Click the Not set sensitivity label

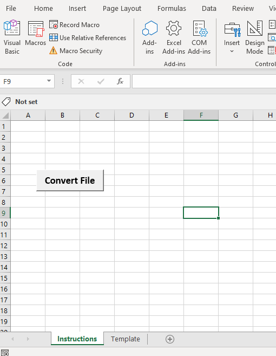27,102
